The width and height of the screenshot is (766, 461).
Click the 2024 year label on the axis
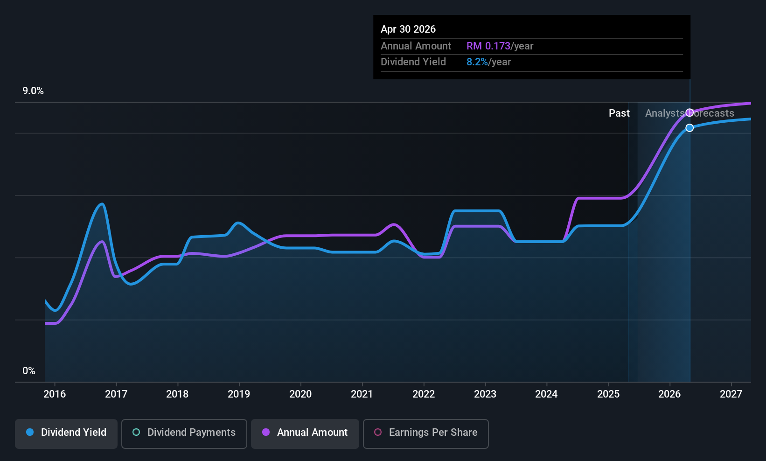(546, 394)
